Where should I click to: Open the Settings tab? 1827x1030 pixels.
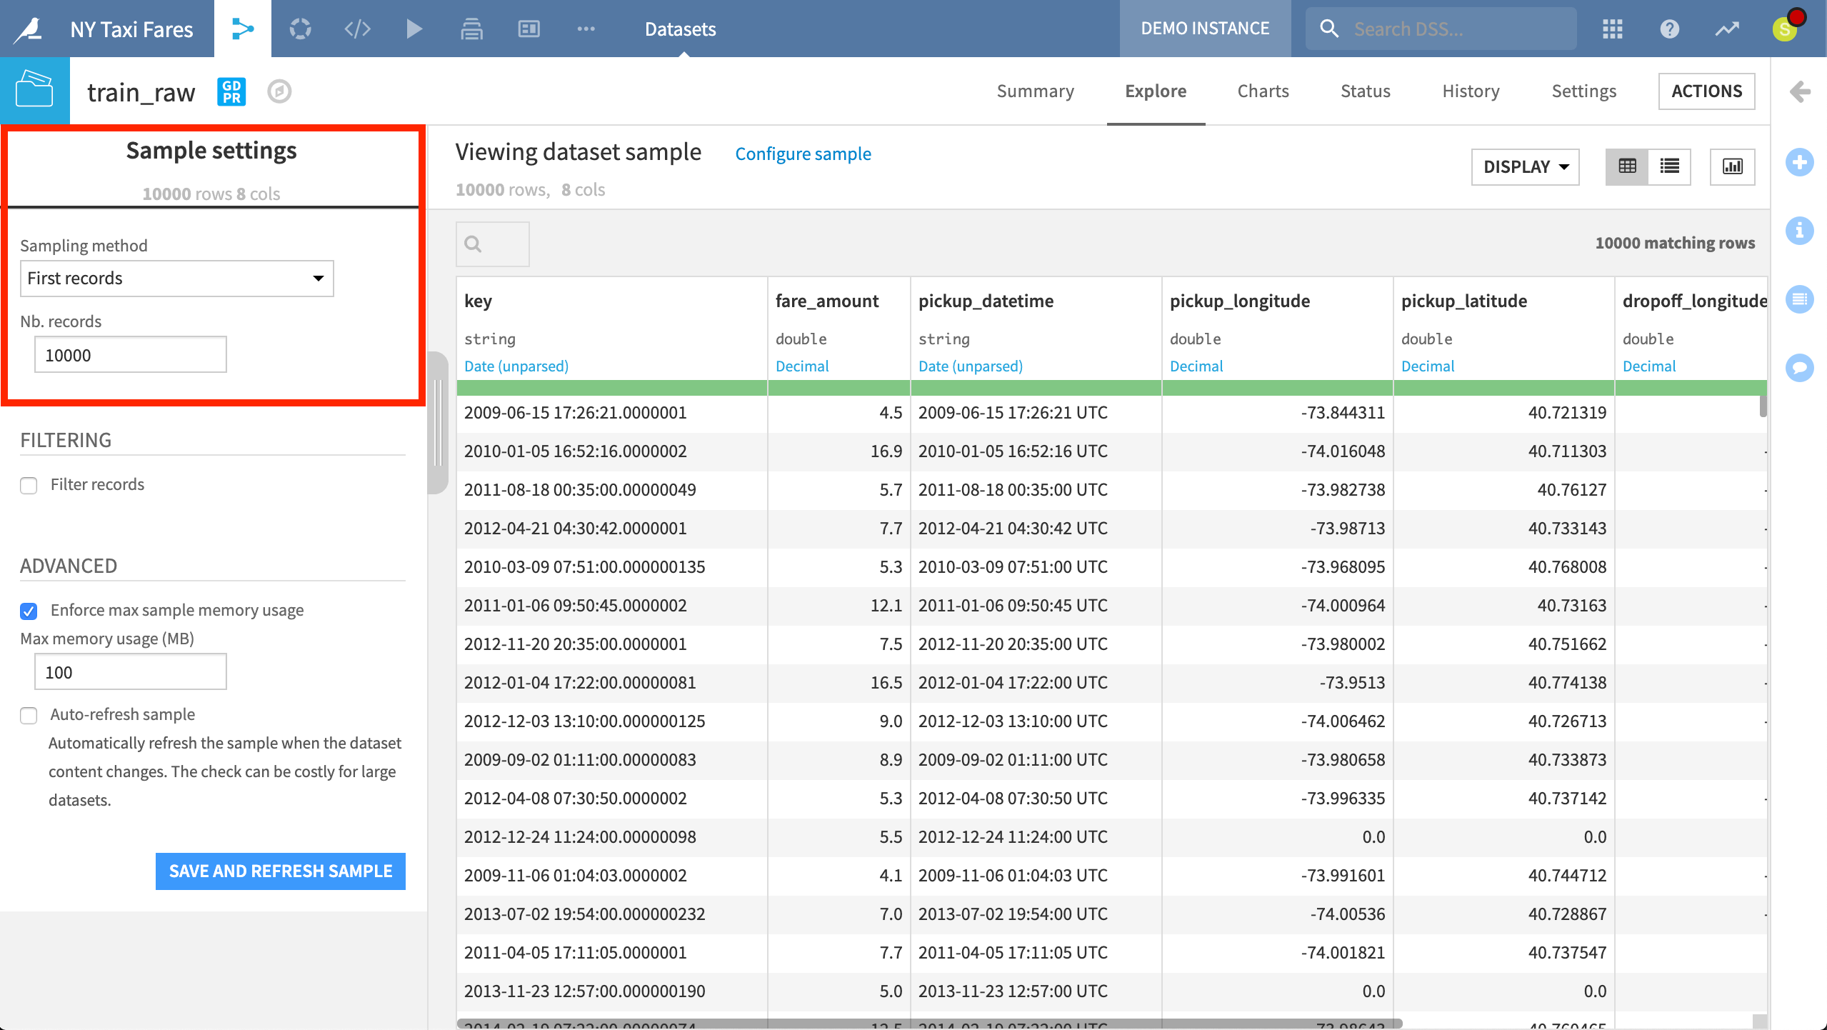tap(1584, 91)
